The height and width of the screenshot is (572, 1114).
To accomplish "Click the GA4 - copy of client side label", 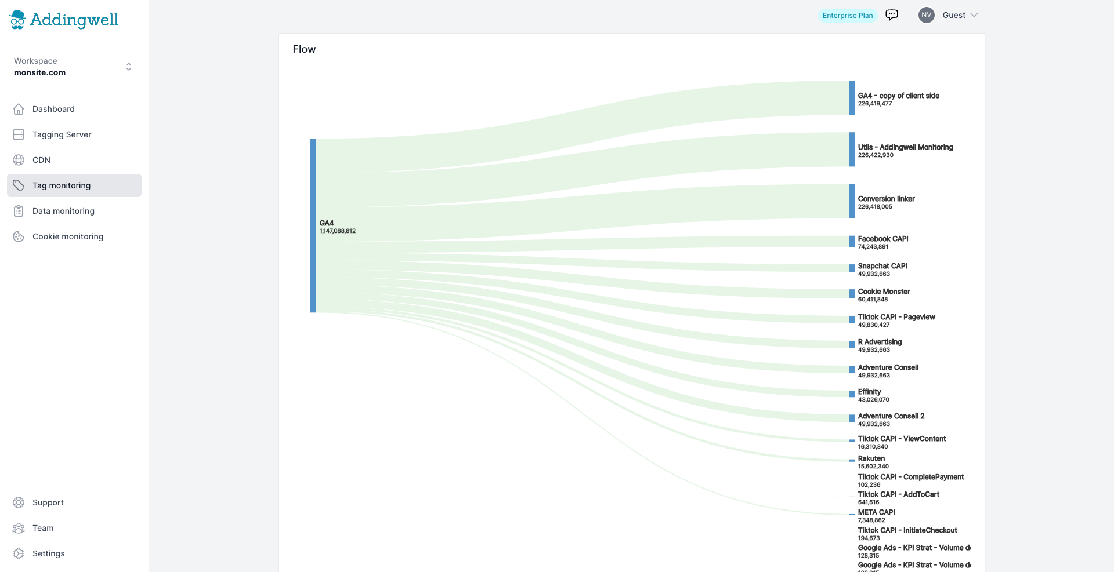I will [x=899, y=96].
